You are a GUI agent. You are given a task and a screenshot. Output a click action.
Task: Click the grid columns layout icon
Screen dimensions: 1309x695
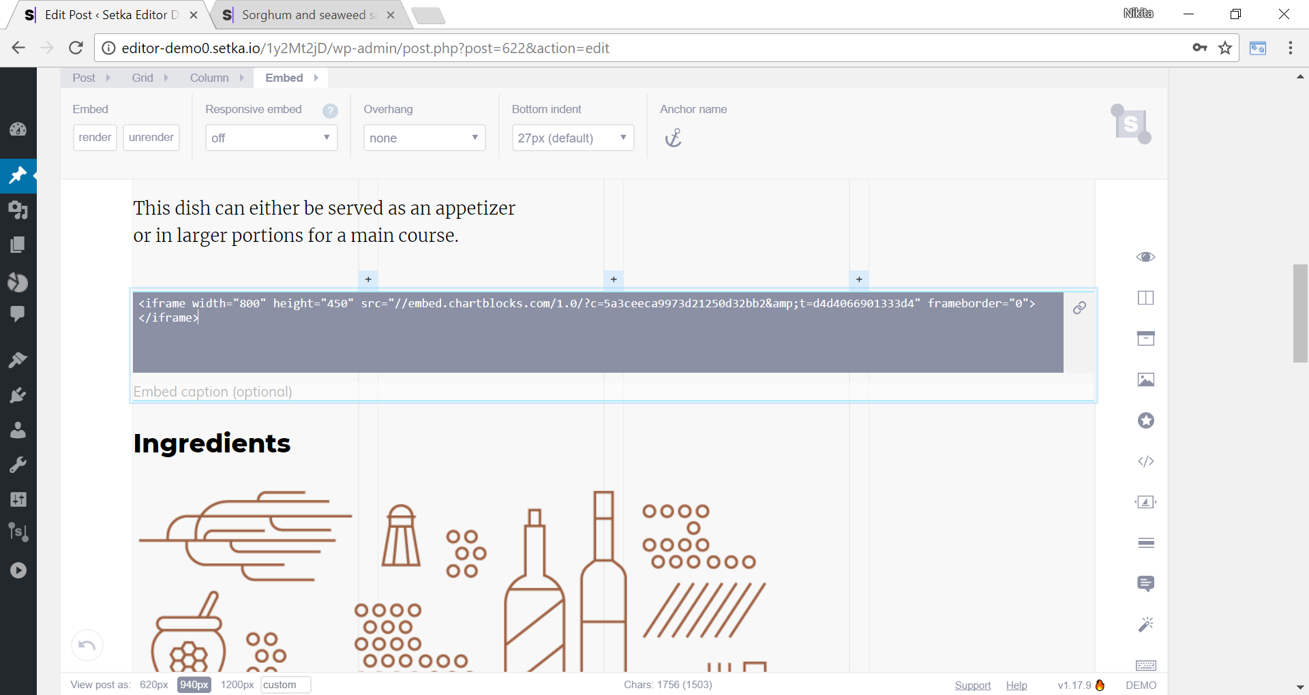[1145, 298]
